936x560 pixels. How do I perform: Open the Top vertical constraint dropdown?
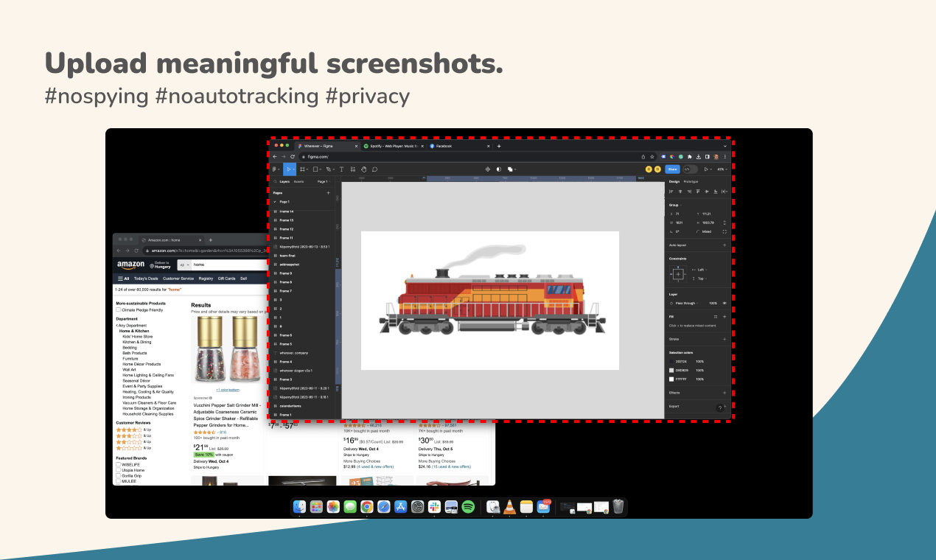(701, 279)
